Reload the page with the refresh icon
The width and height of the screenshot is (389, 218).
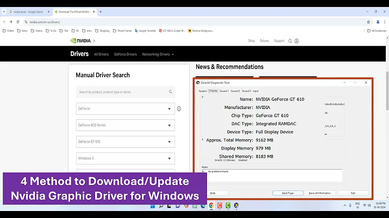(x=18, y=22)
